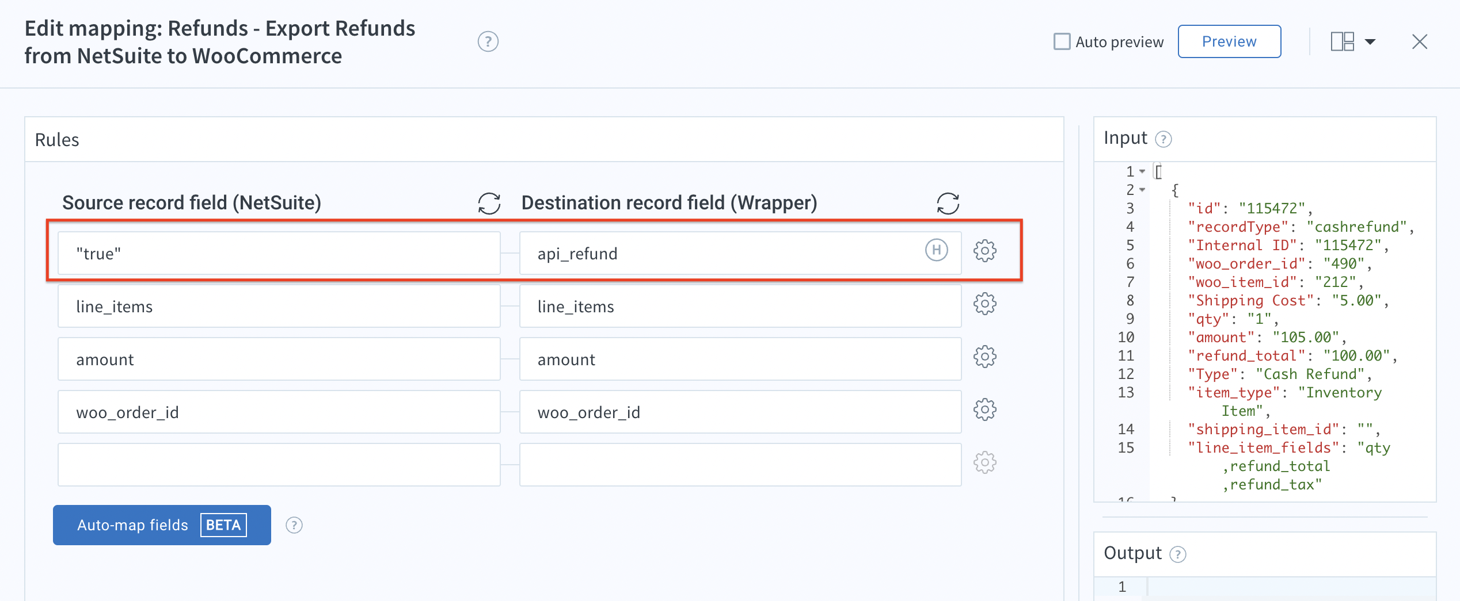Click the empty destination field in last row

740,465
